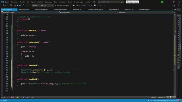Open the Ansicht menu
The height and width of the screenshot is (102, 182).
[x=22, y=2]
